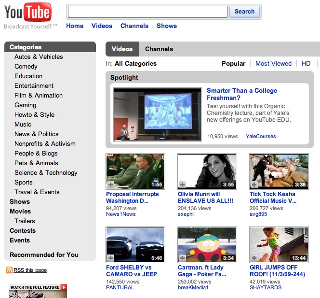Sort videos by Most Viewed
Image resolution: width=320 pixels, height=298 pixels.
[x=273, y=64]
